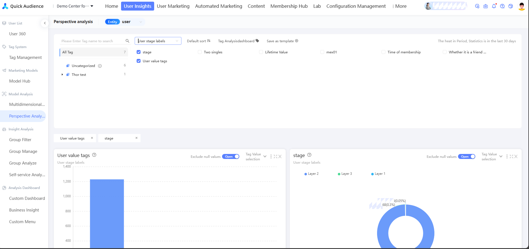This screenshot has height=249, width=529.
Task: Expand the Thor test tree node
Action: click(62, 74)
